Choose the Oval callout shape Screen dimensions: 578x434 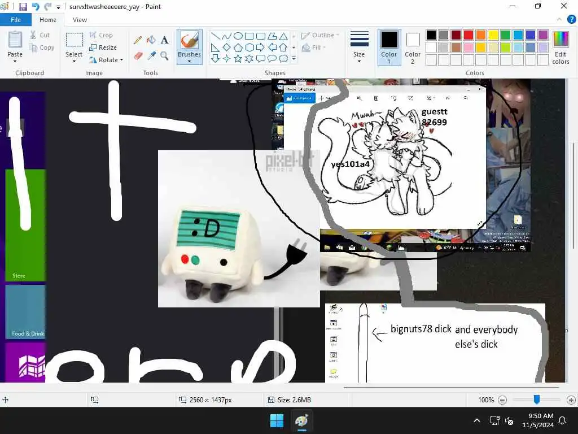point(272,58)
